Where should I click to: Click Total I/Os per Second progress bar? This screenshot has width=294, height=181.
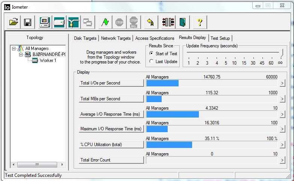(212, 83)
